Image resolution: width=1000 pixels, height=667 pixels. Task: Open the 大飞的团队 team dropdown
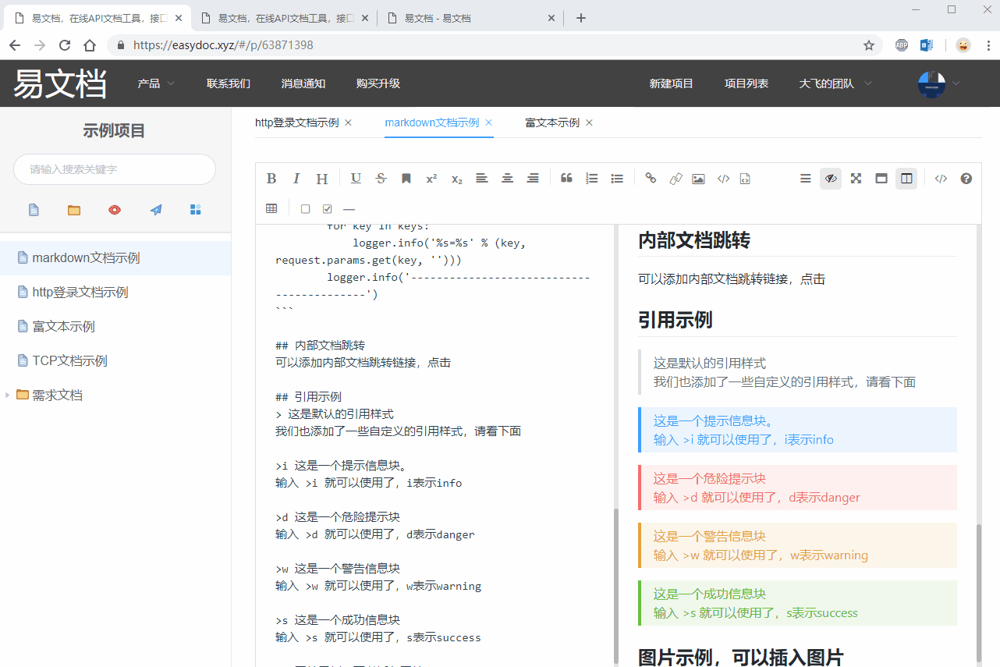point(835,83)
